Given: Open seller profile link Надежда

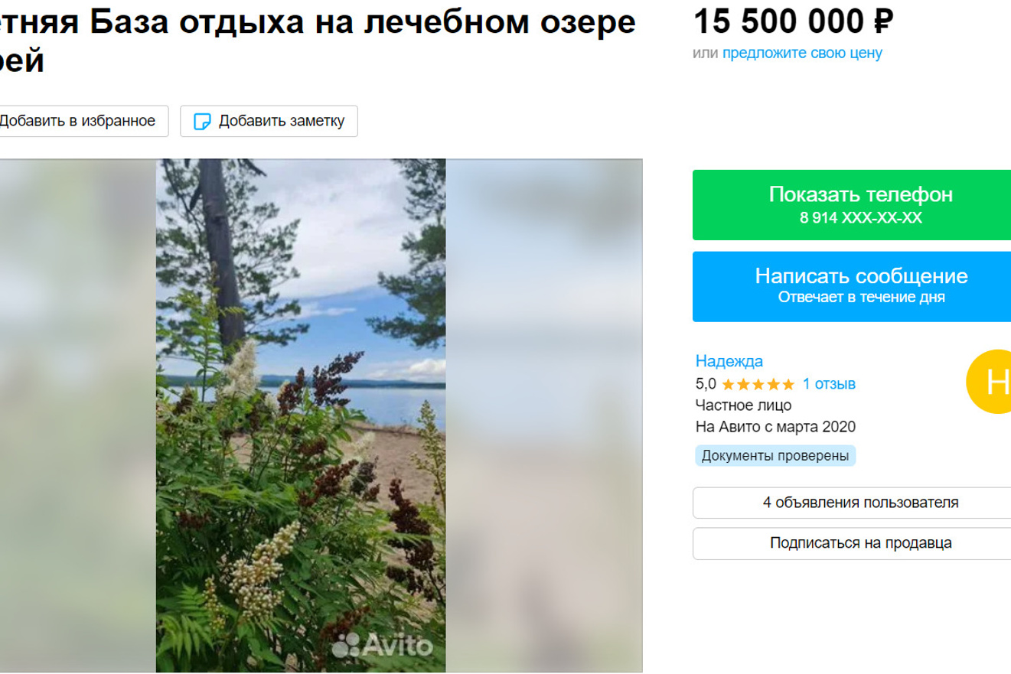Looking at the screenshot, I should (x=729, y=361).
